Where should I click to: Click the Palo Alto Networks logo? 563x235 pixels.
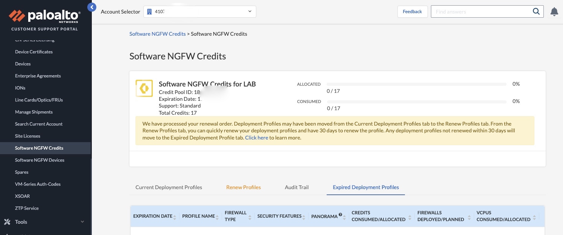45,17
